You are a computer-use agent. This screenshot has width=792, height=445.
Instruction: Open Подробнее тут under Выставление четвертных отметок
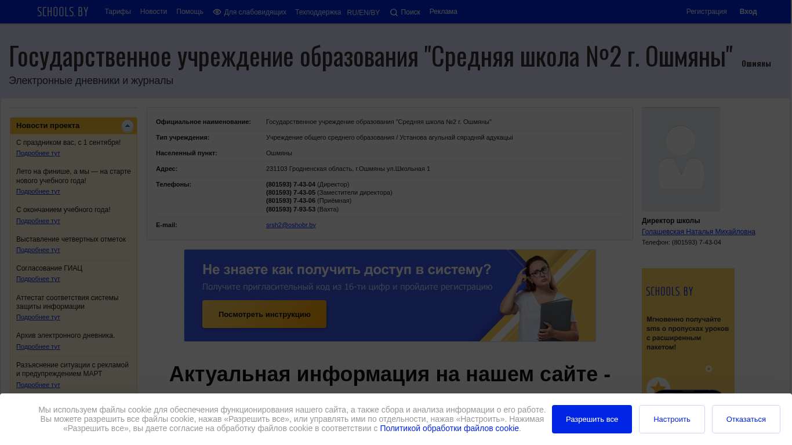pyautogui.click(x=38, y=250)
